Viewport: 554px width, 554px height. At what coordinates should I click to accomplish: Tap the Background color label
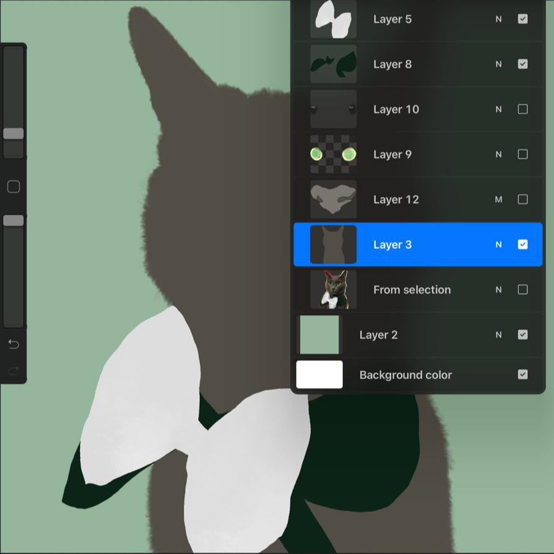coord(405,374)
